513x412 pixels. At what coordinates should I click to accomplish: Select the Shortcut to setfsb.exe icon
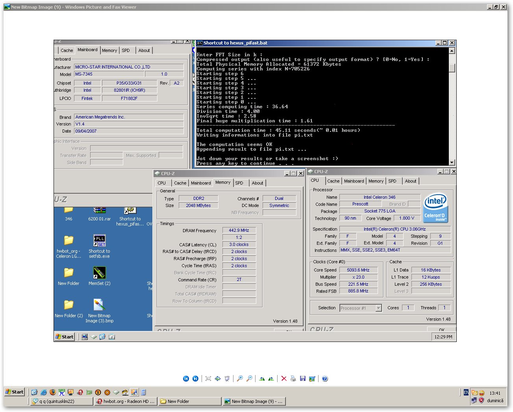point(100,246)
